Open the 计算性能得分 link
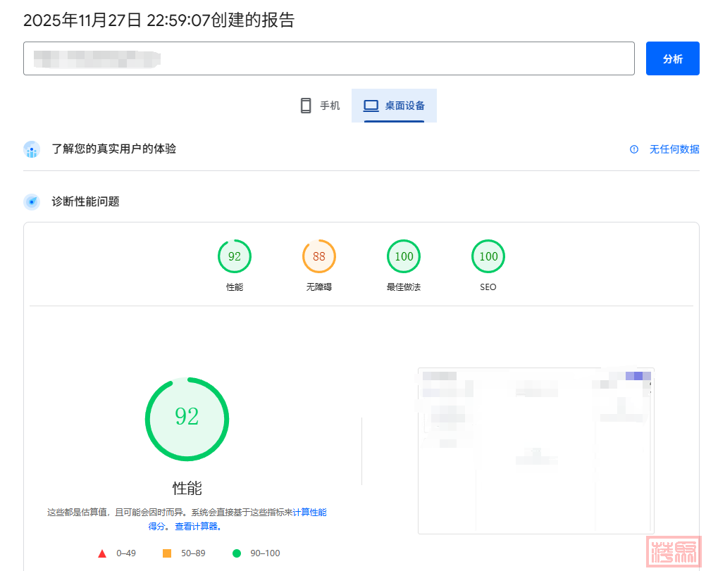 tap(309, 513)
